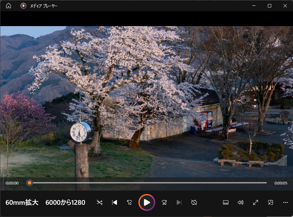Skip forward 30 seconds
The height and width of the screenshot is (217, 293).
coord(164,202)
